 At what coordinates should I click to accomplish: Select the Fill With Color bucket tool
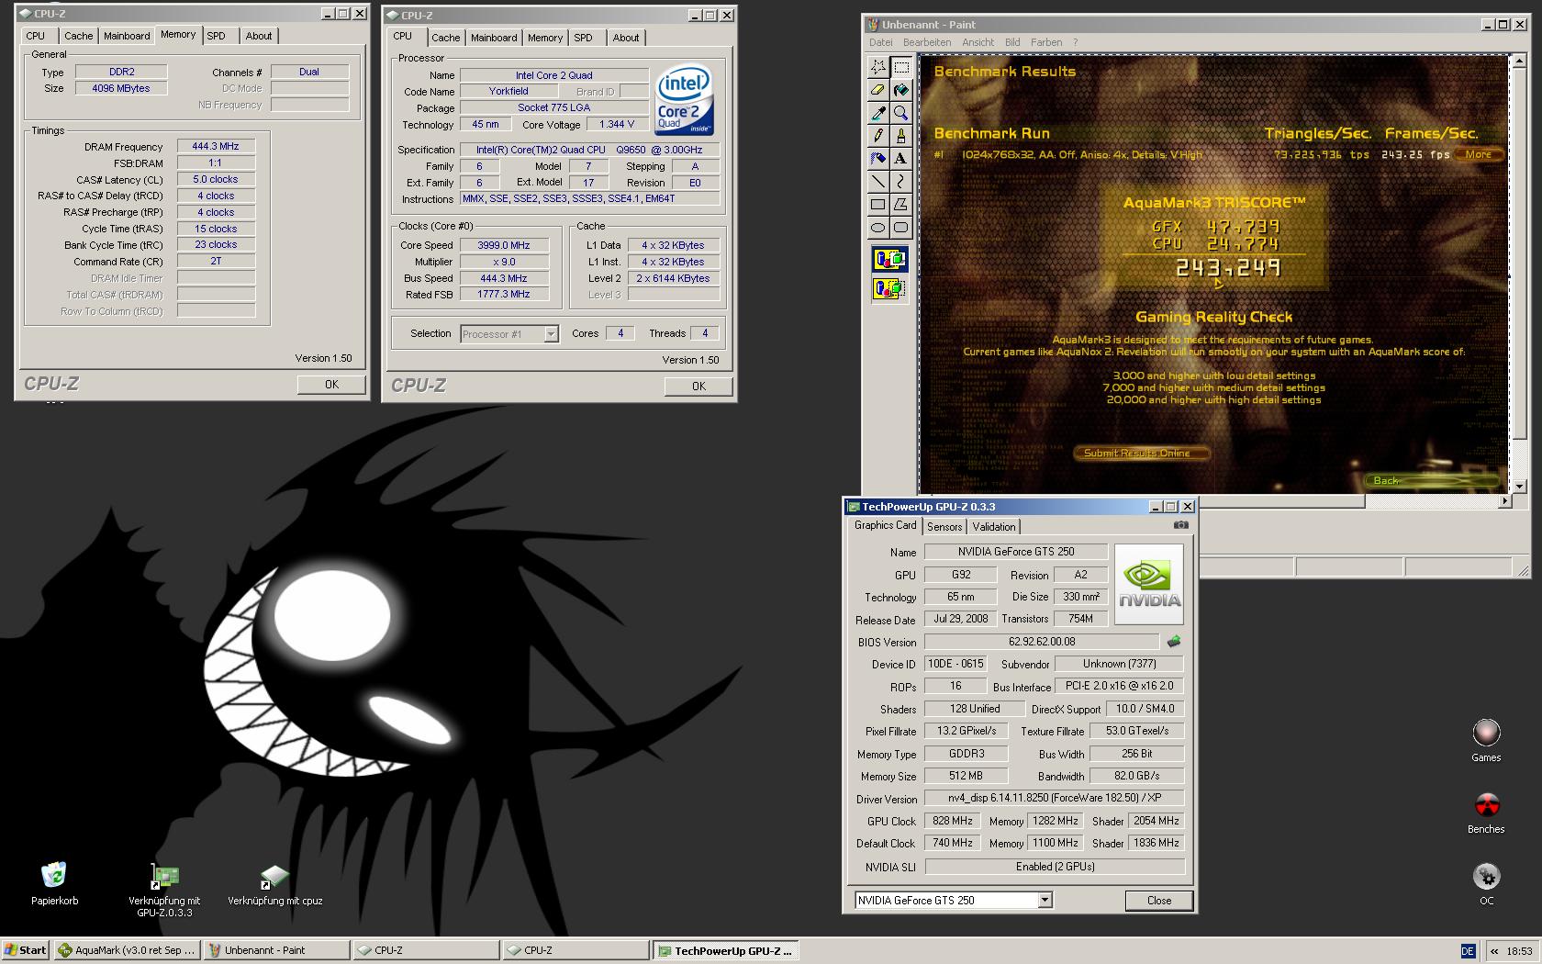901,90
